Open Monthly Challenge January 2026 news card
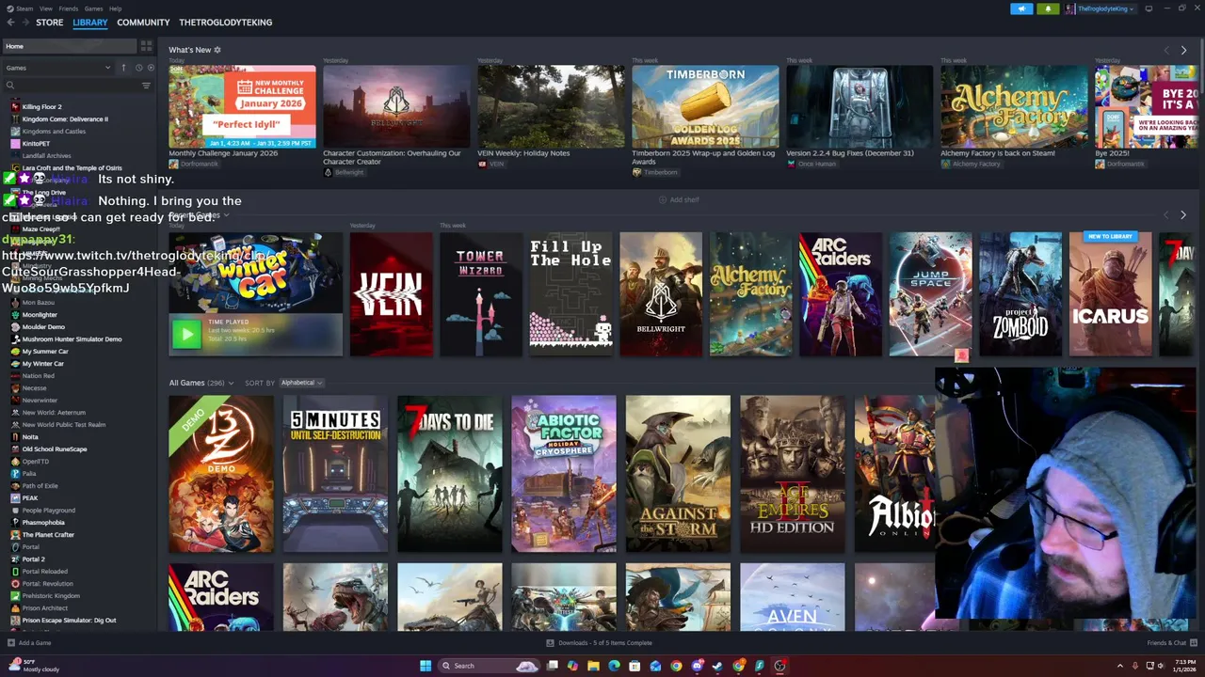The image size is (1205, 677). click(242, 106)
